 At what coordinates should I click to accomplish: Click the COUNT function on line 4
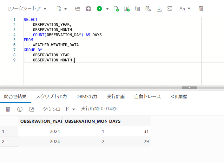39,35
